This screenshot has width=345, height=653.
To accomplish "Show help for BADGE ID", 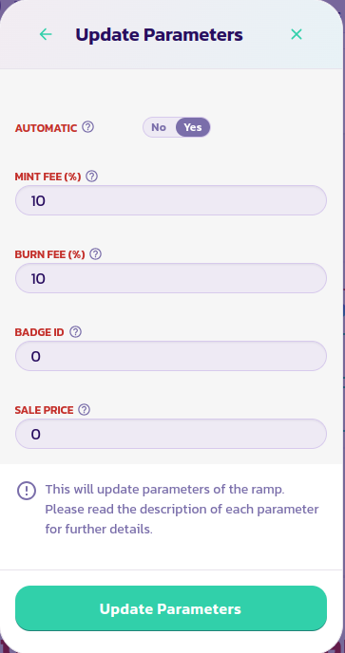I will (75, 332).
